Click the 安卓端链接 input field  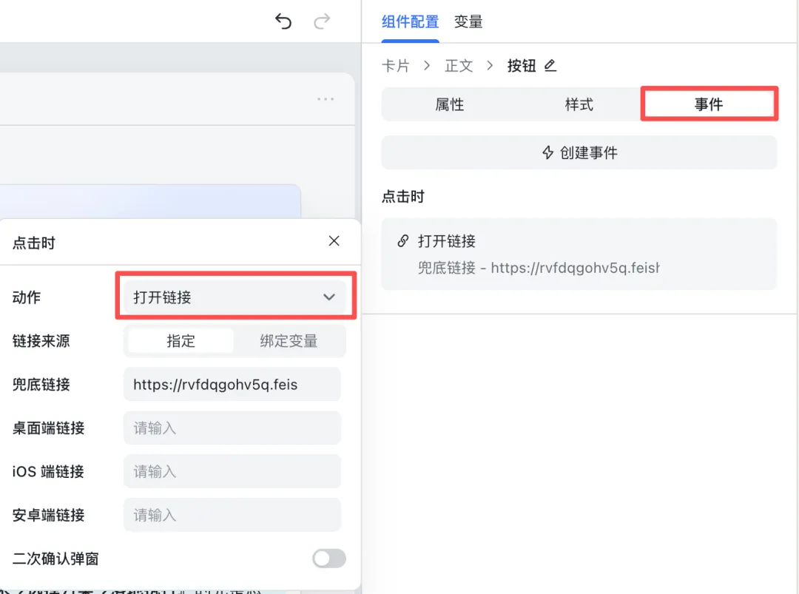click(x=232, y=515)
